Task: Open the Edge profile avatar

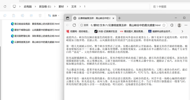Action: pyautogui.click(x=179, y=25)
